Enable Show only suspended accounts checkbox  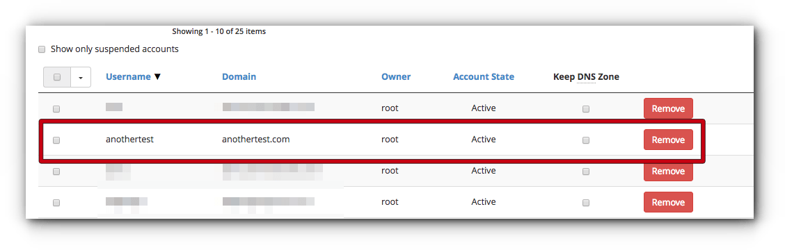click(x=42, y=49)
